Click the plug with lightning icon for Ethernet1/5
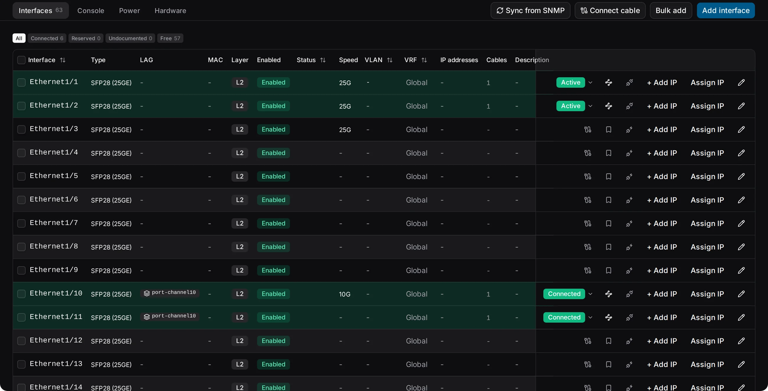This screenshot has height=391, width=768. tap(629, 176)
